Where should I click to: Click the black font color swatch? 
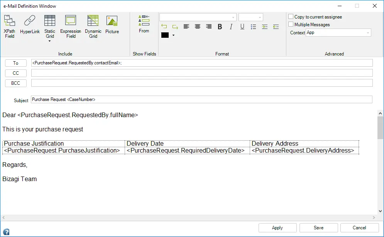165,35
